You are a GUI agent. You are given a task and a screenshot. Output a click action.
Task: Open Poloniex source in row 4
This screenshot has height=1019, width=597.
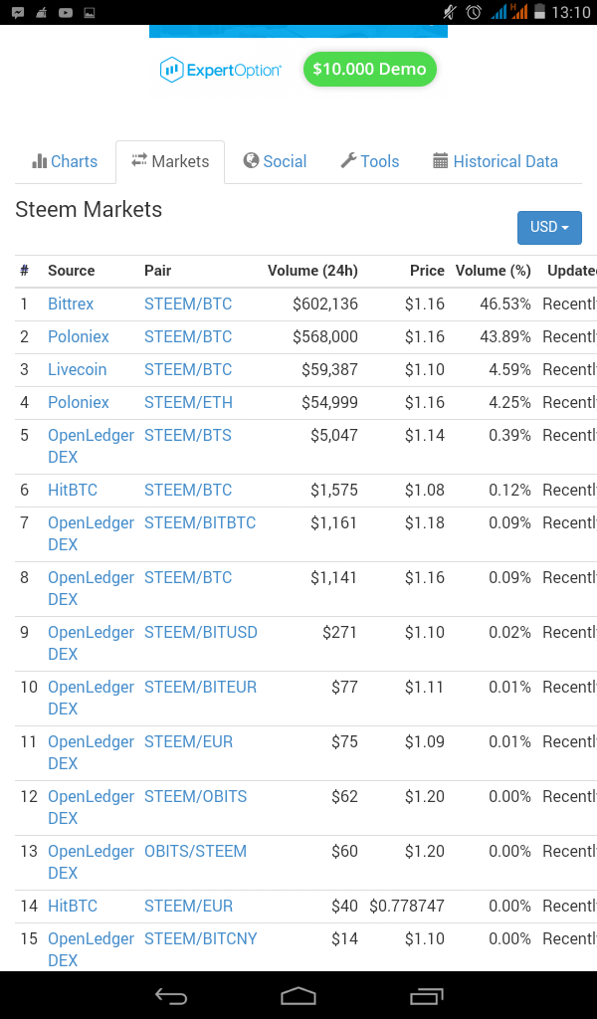(79, 402)
